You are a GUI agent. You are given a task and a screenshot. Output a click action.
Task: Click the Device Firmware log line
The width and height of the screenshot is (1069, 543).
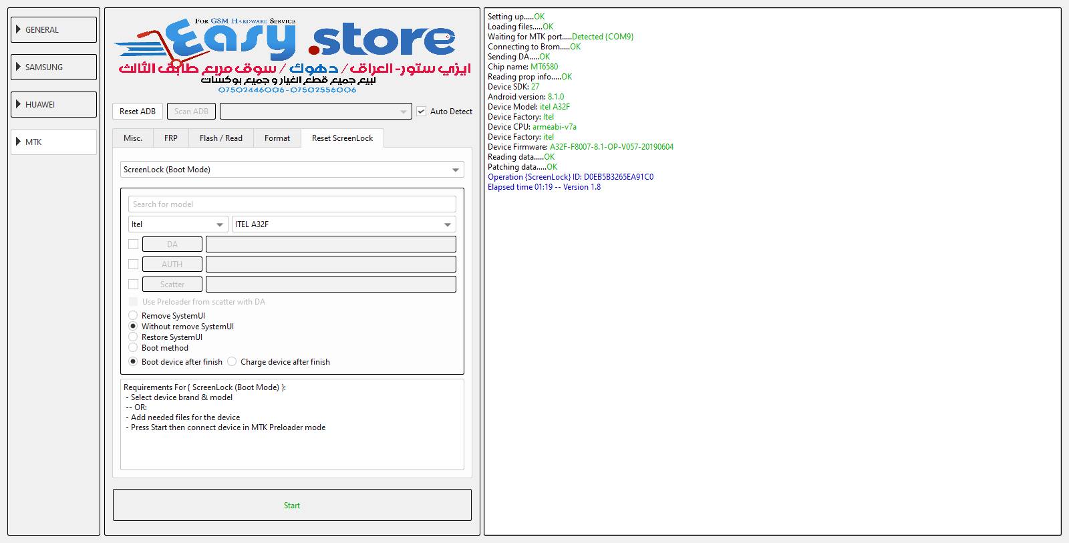(581, 147)
